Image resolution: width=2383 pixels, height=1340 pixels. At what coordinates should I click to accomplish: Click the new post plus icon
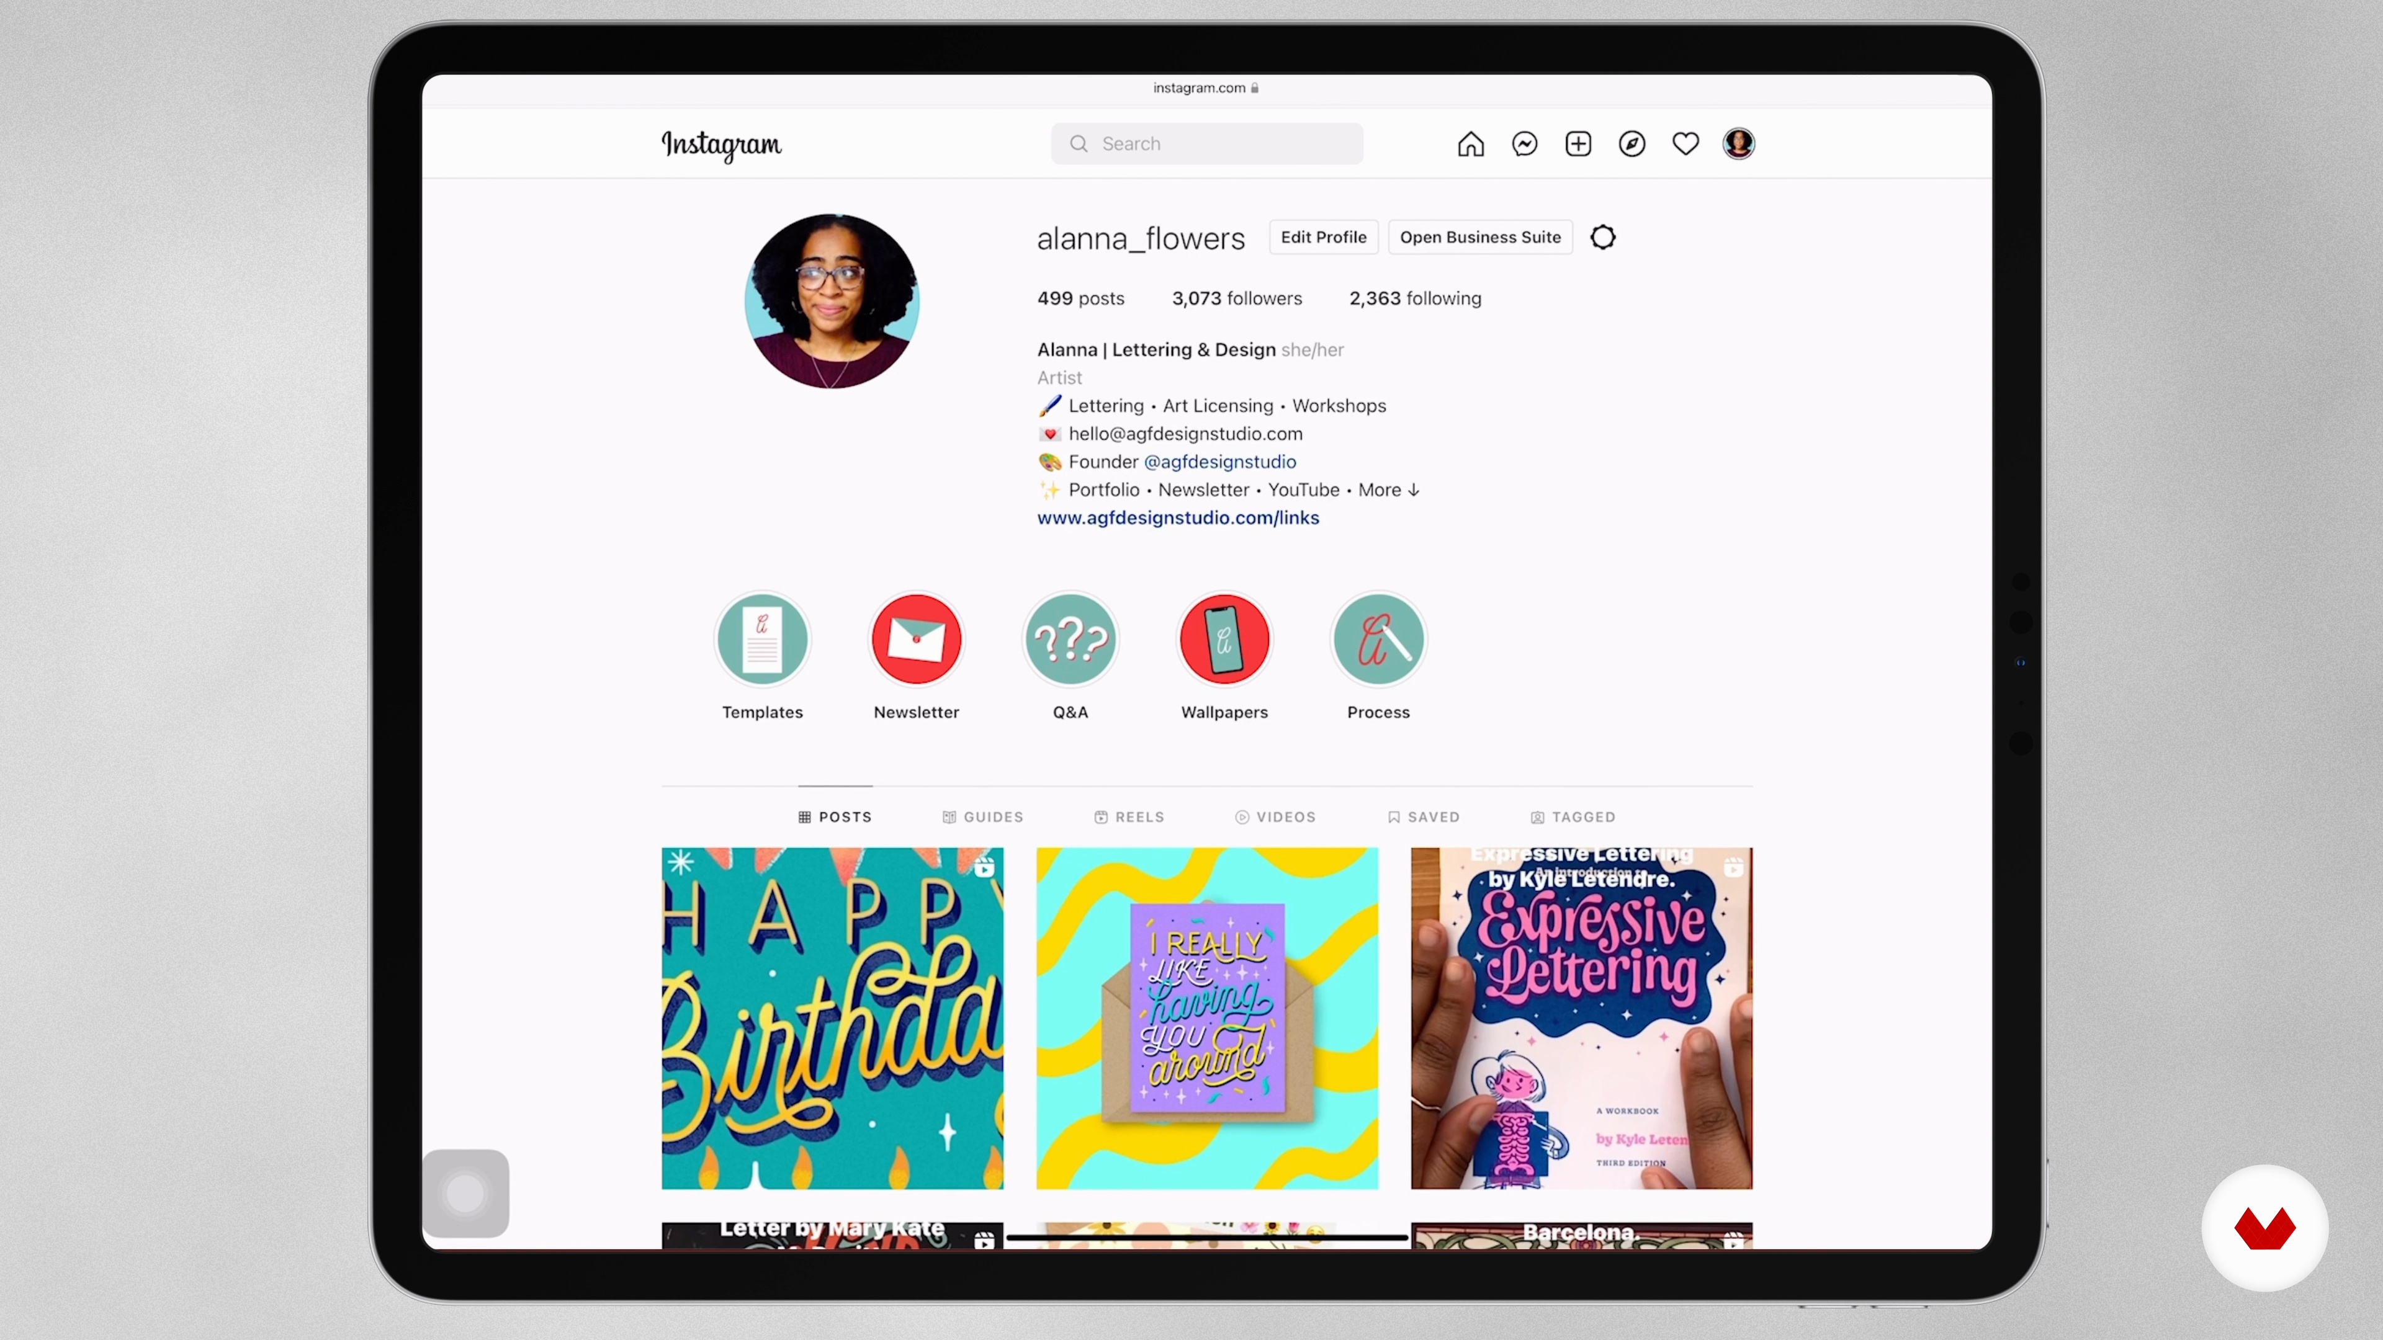tap(1578, 145)
